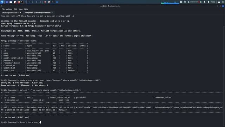Click 'email_verified_at' in the describe table

click(13, 58)
